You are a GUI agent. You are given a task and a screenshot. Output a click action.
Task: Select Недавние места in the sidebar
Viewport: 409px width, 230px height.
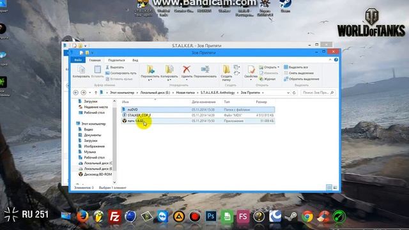click(96, 107)
